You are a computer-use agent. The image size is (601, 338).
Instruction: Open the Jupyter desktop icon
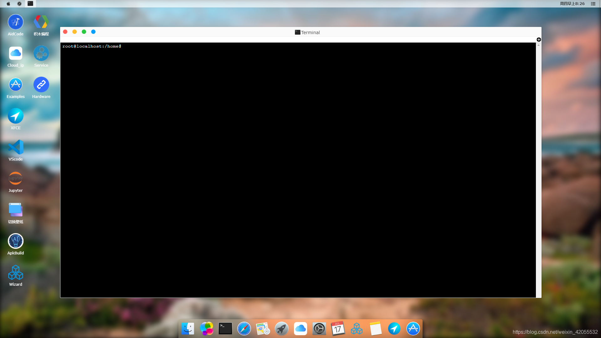pyautogui.click(x=15, y=179)
